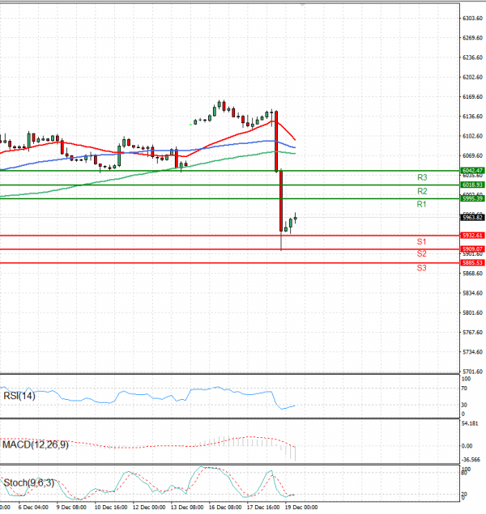The height and width of the screenshot is (514, 486).
Task: Click the 6102.60 price axis value
Action: [x=472, y=136]
